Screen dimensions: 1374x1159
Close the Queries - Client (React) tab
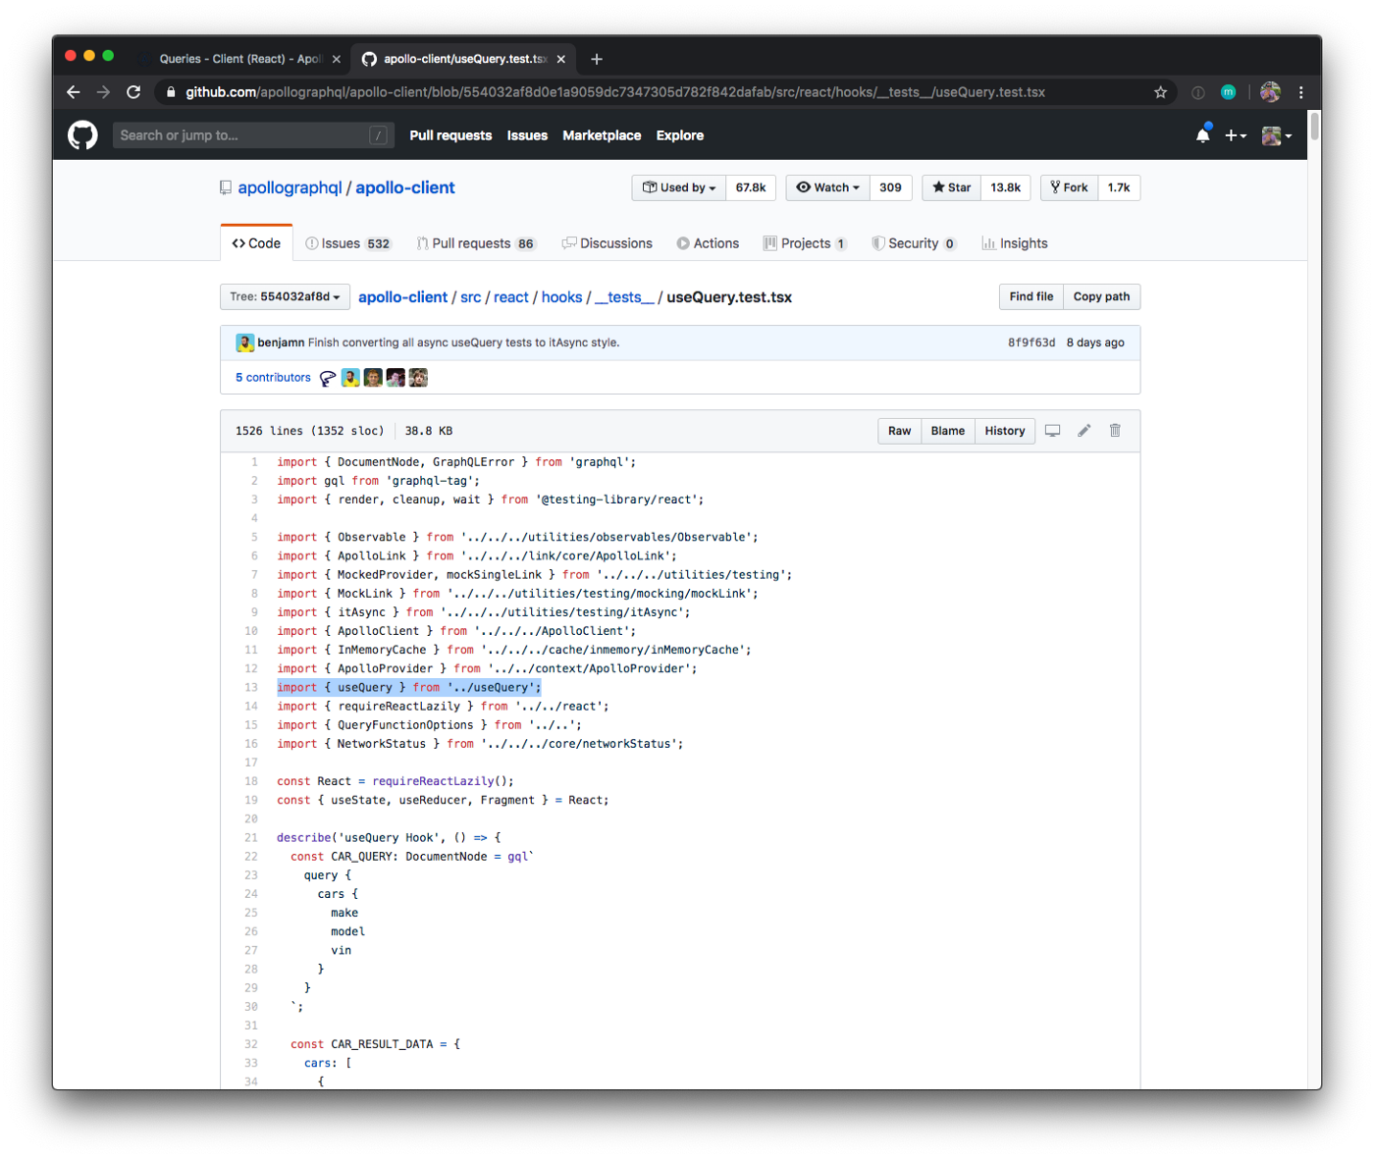point(337,59)
